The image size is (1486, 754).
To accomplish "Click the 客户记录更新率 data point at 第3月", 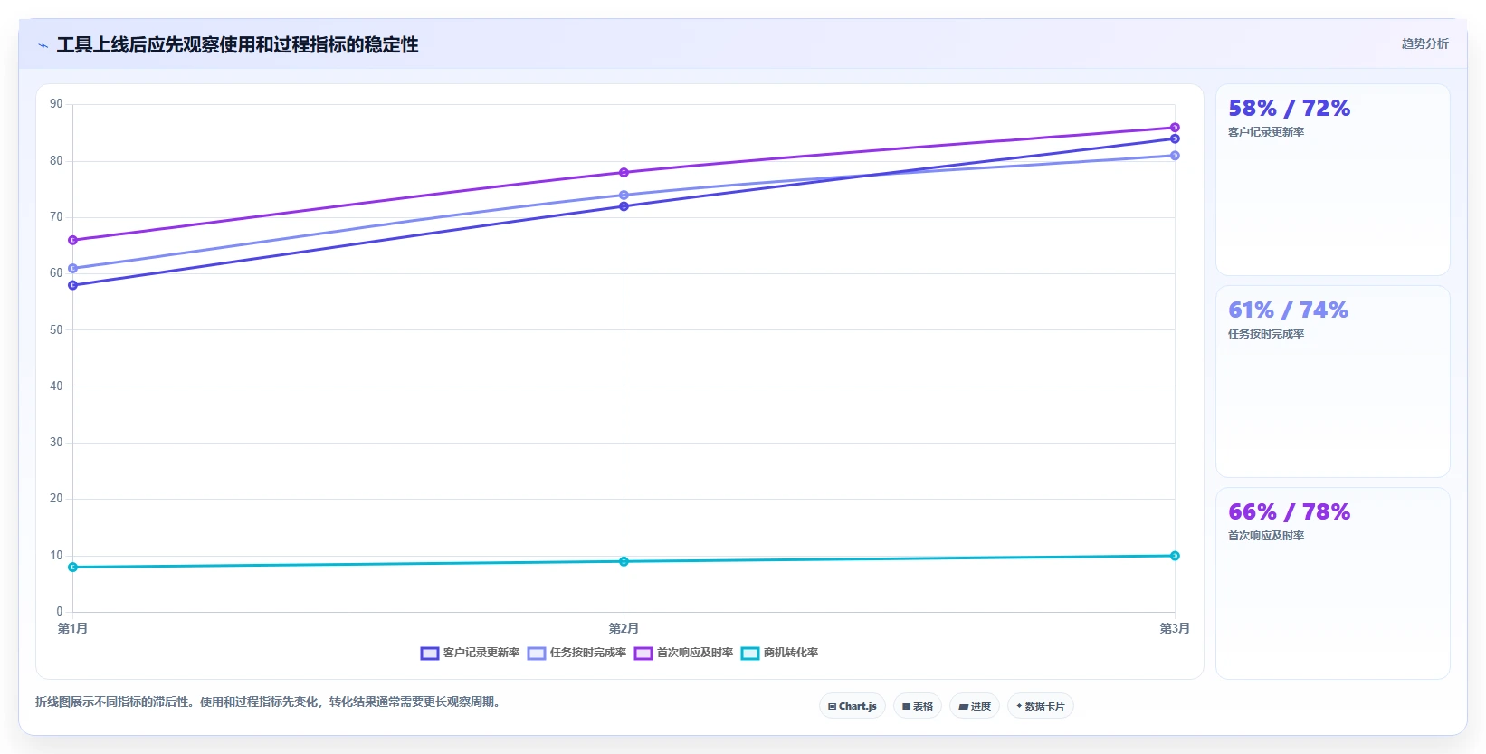I will pos(1175,138).
